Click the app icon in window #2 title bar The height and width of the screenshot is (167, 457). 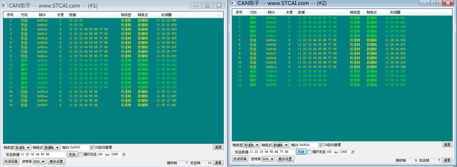click(x=234, y=3)
